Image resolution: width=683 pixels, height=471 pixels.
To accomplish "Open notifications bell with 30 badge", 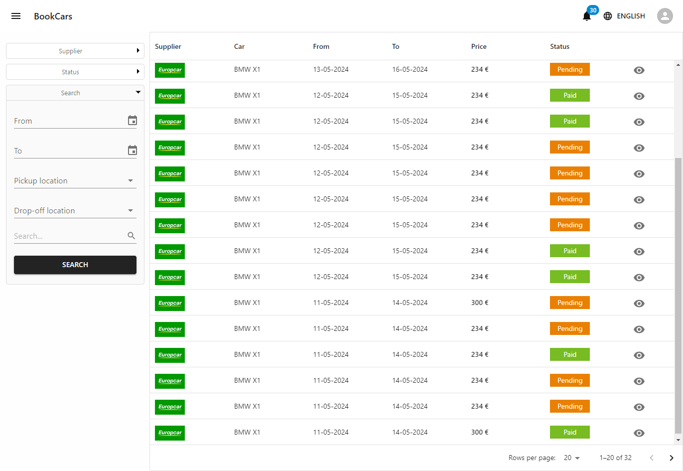I will (587, 16).
